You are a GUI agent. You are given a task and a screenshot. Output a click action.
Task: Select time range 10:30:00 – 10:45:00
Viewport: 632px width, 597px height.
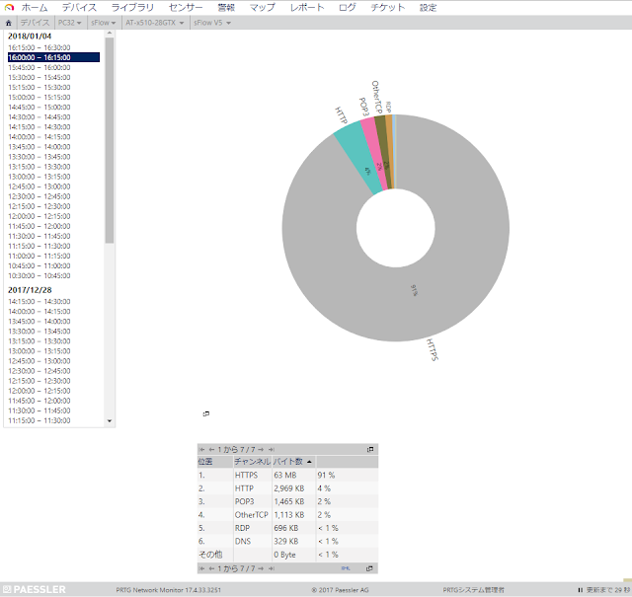pos(39,275)
